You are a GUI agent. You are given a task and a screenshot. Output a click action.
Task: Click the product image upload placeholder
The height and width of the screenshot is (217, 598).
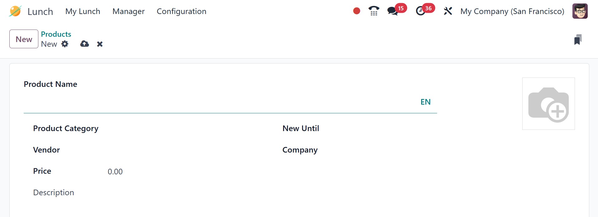(x=548, y=104)
